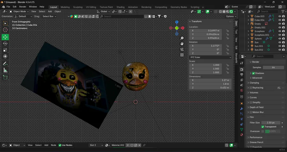287x152 pixels.
Task: Enable the Simplify checkbox
Action: click(251, 102)
